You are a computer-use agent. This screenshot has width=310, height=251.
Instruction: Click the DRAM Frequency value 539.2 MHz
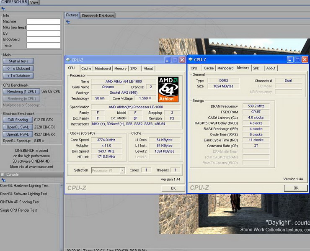point(256,106)
